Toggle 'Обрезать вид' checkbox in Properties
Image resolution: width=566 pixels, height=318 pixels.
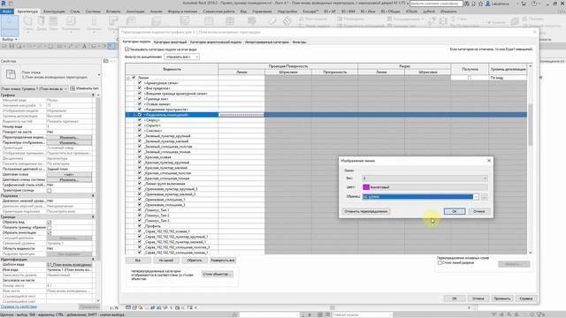click(50, 222)
